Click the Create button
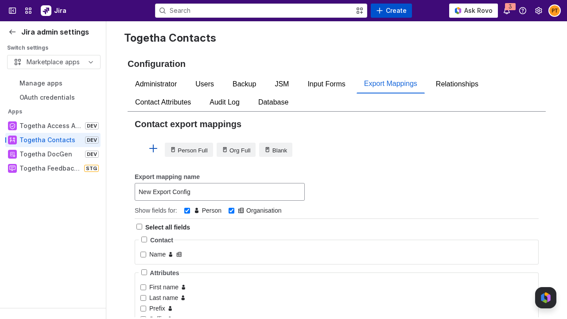 (x=391, y=11)
